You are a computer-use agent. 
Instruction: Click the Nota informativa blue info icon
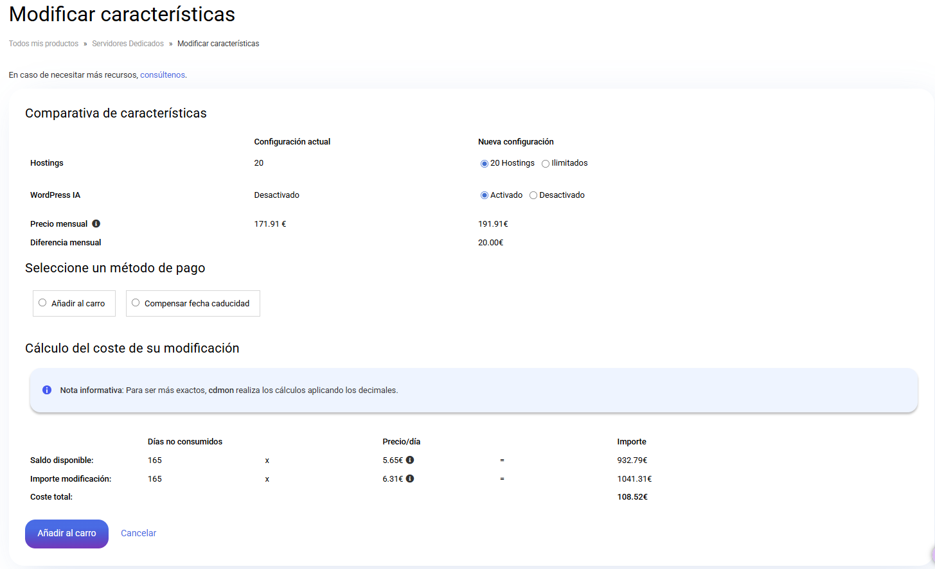click(47, 390)
